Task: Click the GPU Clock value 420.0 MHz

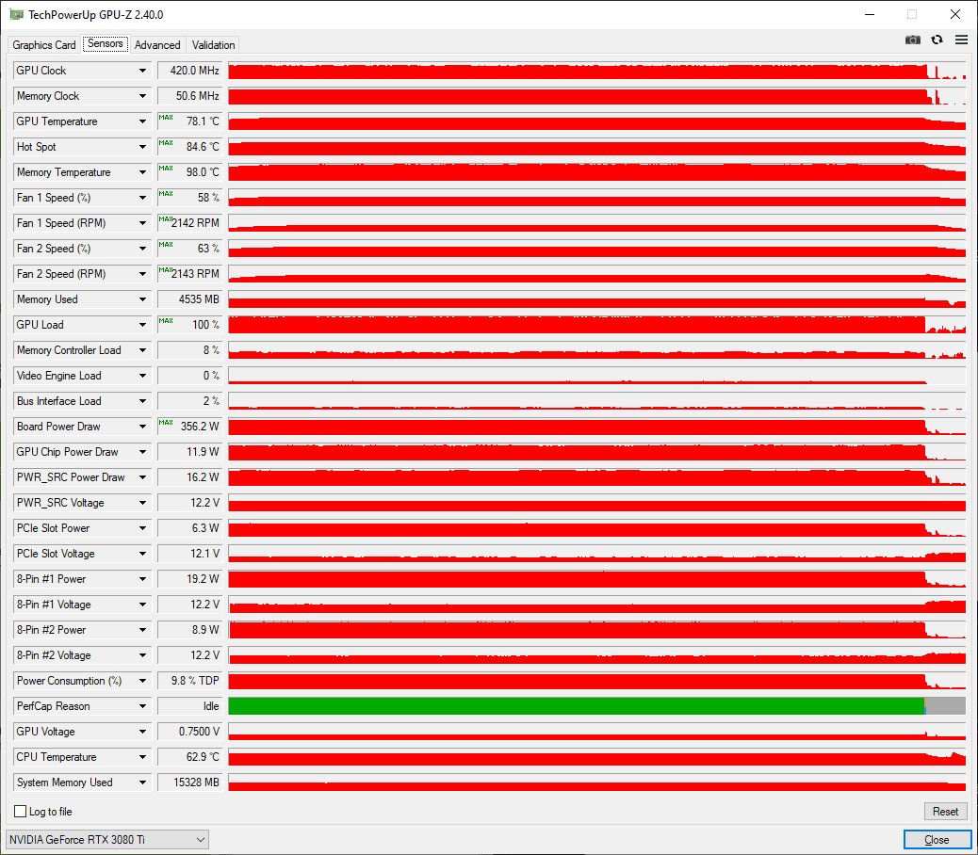Action: coord(189,71)
